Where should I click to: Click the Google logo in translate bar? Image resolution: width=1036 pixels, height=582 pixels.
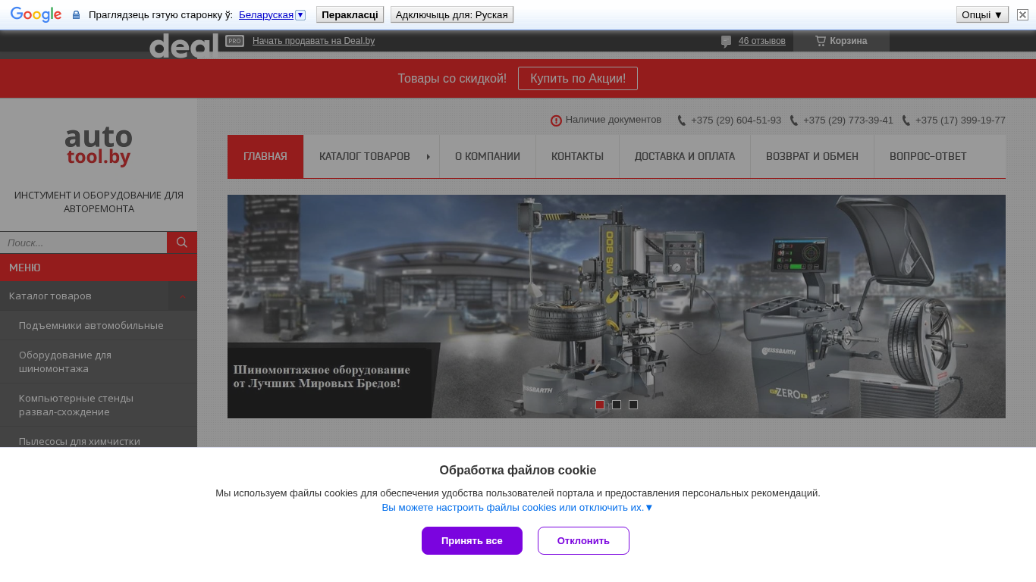36,14
